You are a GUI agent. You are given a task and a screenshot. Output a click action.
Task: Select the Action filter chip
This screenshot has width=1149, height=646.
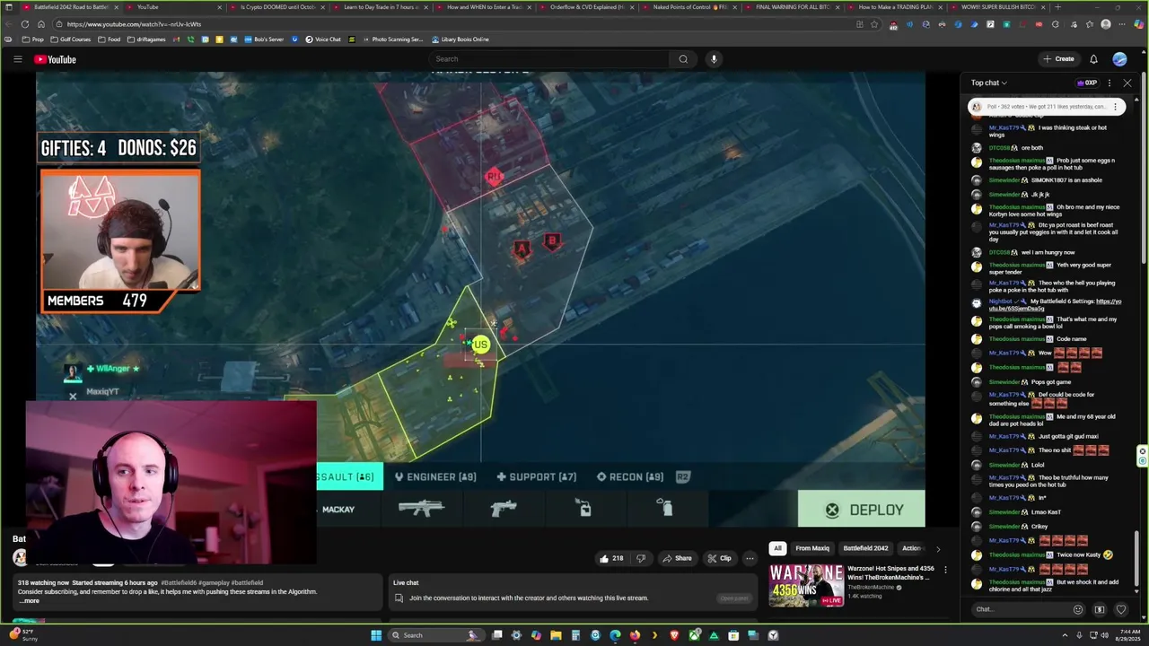911,548
